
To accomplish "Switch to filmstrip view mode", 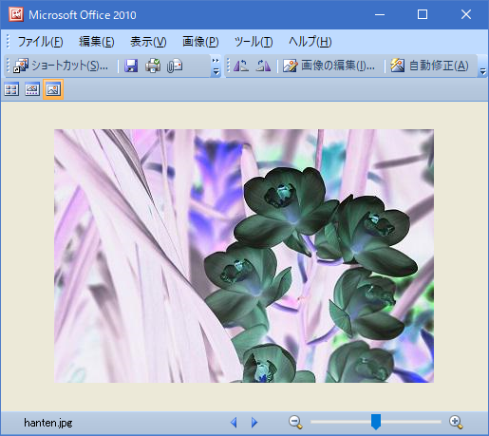I will [32, 89].
